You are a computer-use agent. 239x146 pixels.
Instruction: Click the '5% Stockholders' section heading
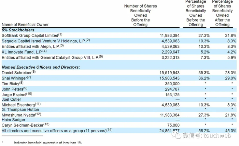click(16, 30)
